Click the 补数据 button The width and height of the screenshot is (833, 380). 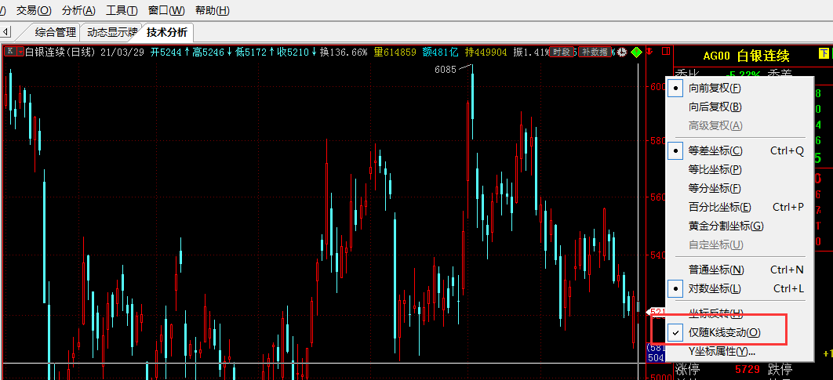point(595,52)
